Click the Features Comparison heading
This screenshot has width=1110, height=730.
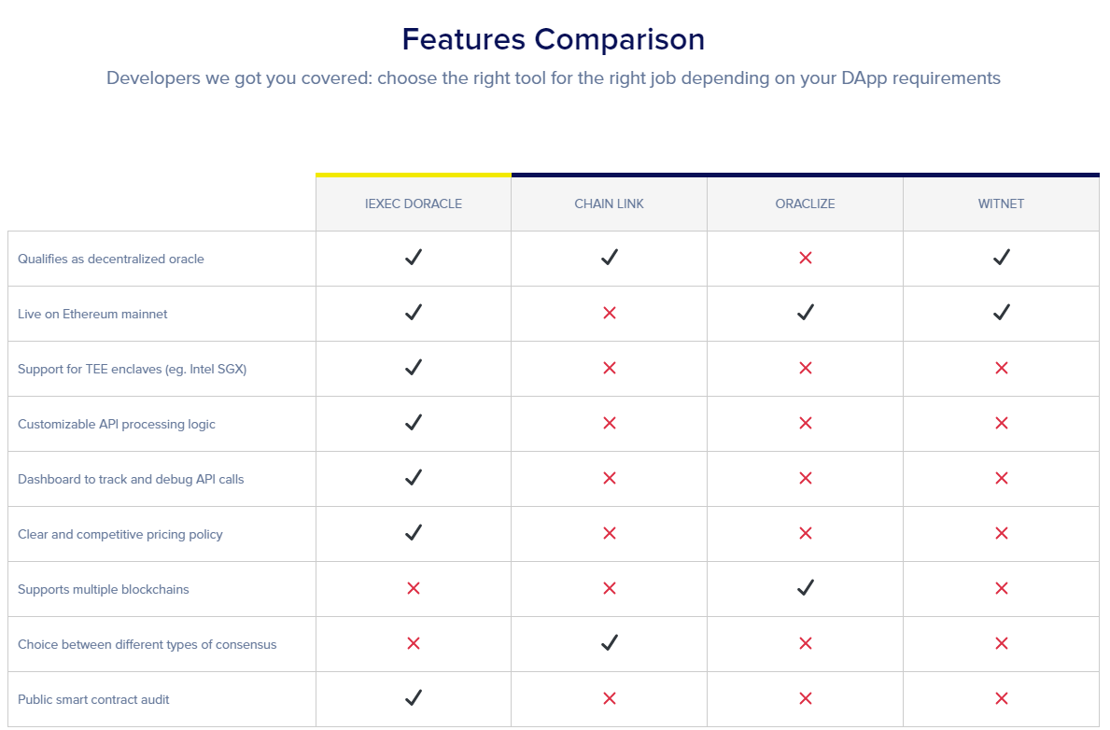tap(554, 39)
